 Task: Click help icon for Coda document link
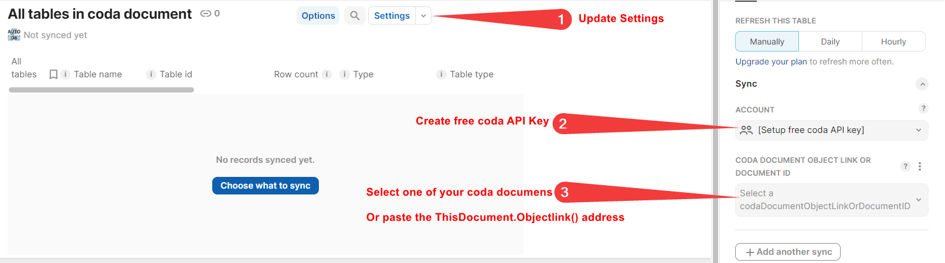tap(905, 166)
